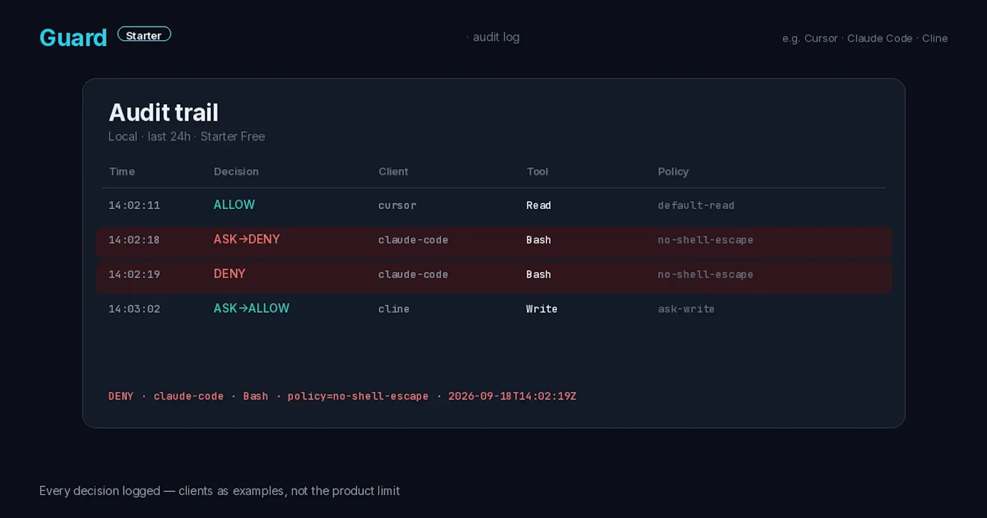The height and width of the screenshot is (518, 987).
Task: Select the 14:03:02 timestamp cell
Action: tap(134, 309)
